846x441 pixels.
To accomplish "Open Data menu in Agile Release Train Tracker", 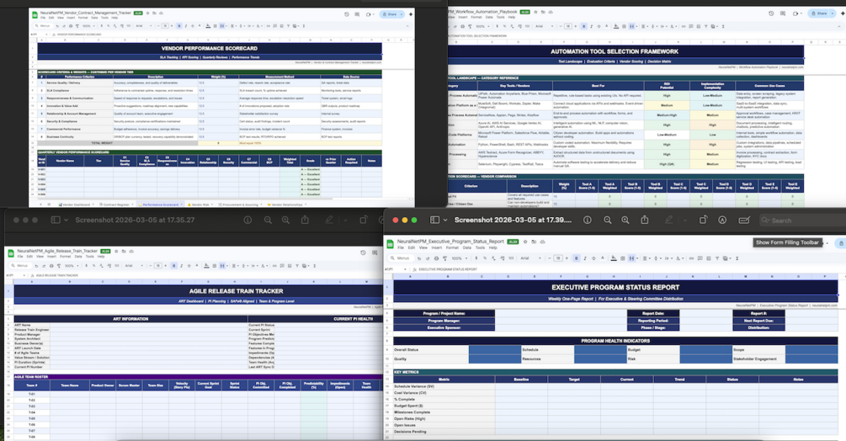I will pos(78,257).
